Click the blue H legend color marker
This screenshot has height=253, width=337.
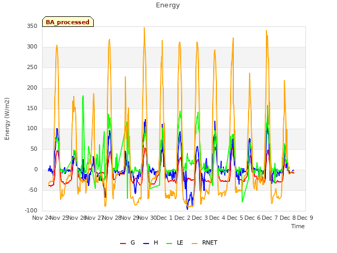(x=146, y=244)
